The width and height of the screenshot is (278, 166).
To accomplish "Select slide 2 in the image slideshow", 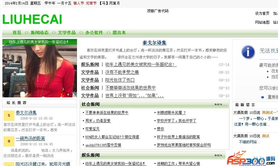I will (68, 95).
